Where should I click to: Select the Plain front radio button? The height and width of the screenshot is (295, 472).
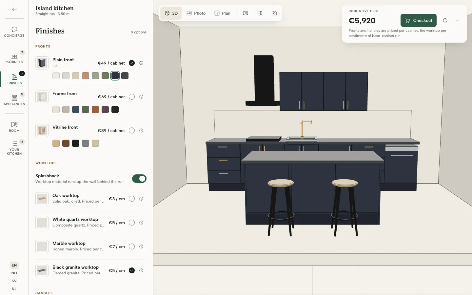132,63
